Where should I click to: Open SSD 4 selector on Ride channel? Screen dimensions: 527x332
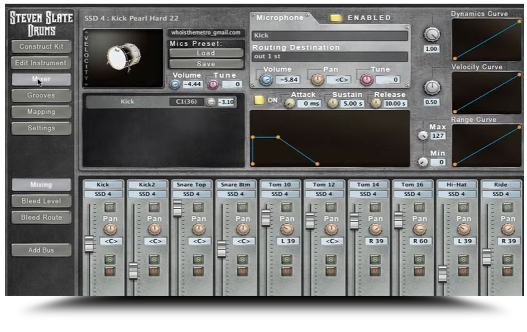coord(500,194)
